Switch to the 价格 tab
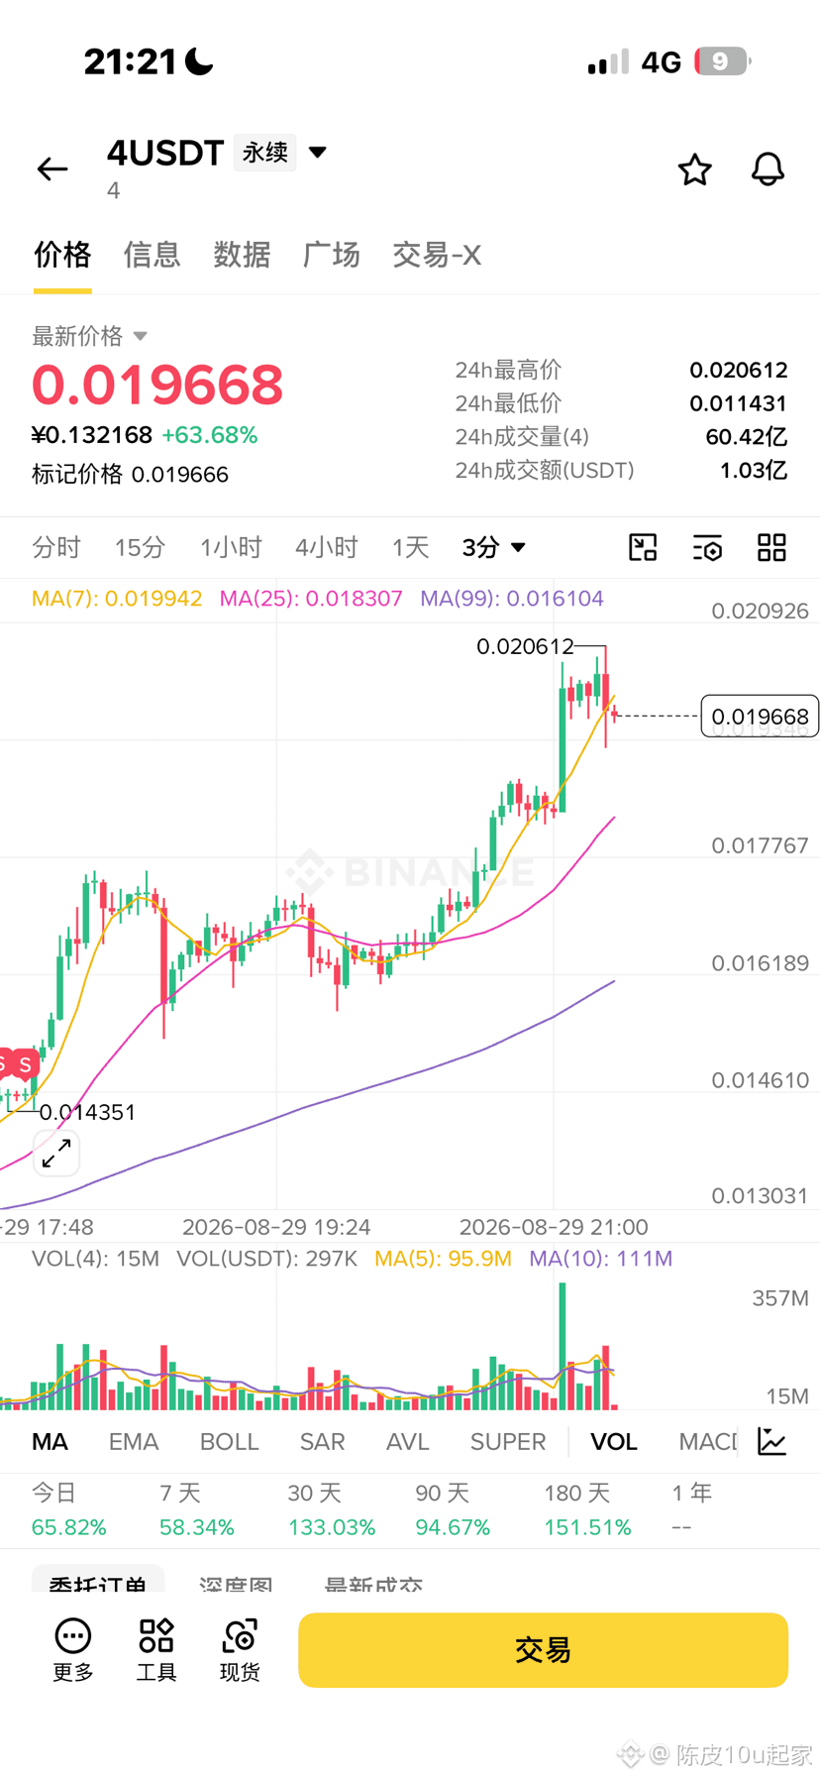The width and height of the screenshot is (820, 1780). [62, 255]
